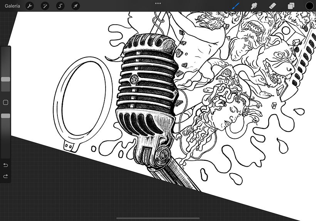Tap the home indicator bar at bottom
The image size is (316, 221).
click(x=158, y=218)
